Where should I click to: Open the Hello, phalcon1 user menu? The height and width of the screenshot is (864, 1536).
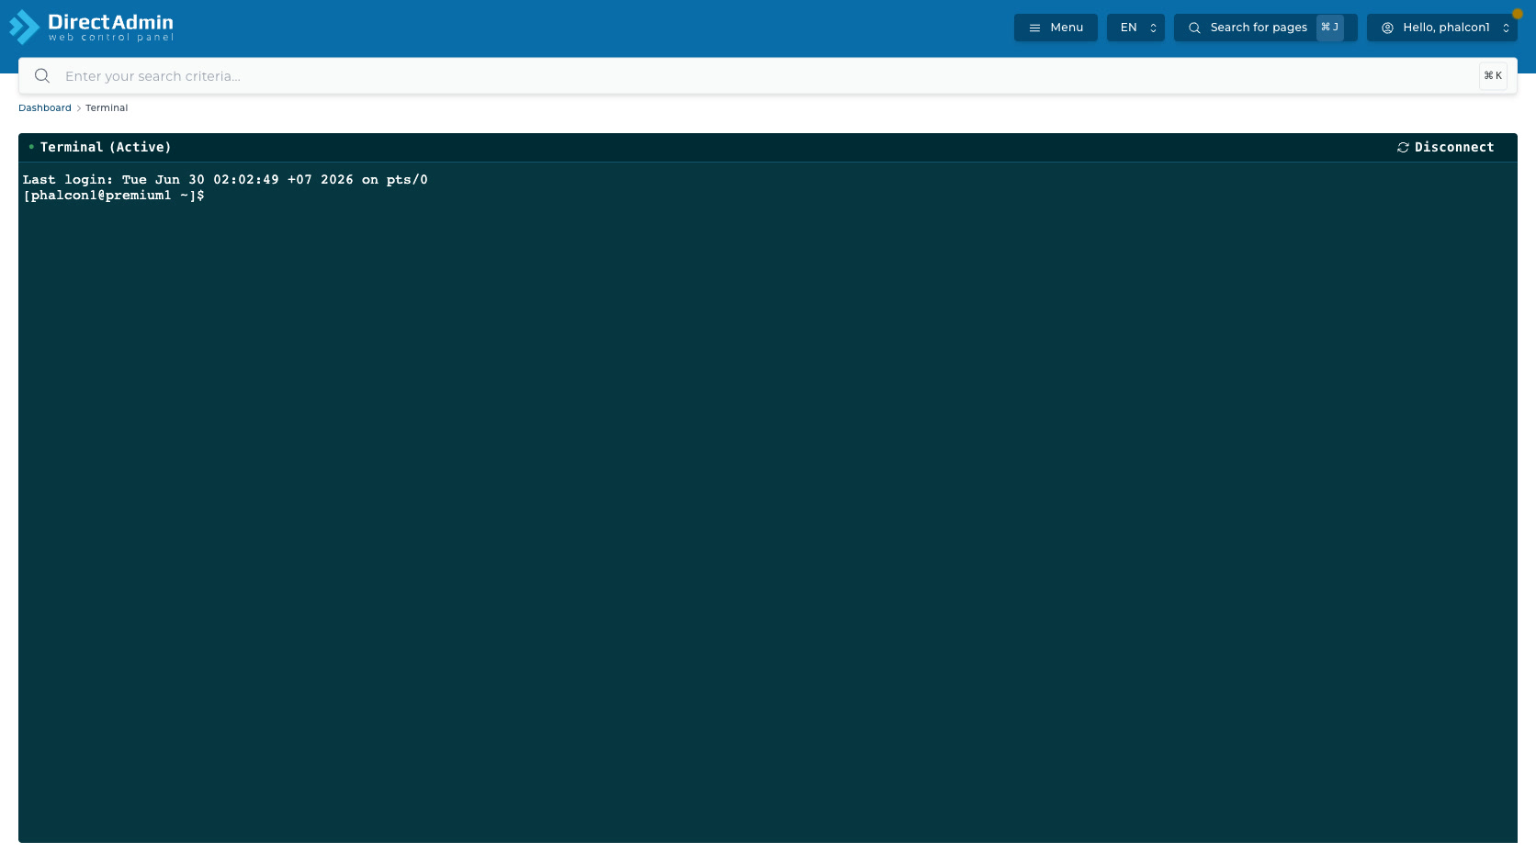click(x=1441, y=28)
